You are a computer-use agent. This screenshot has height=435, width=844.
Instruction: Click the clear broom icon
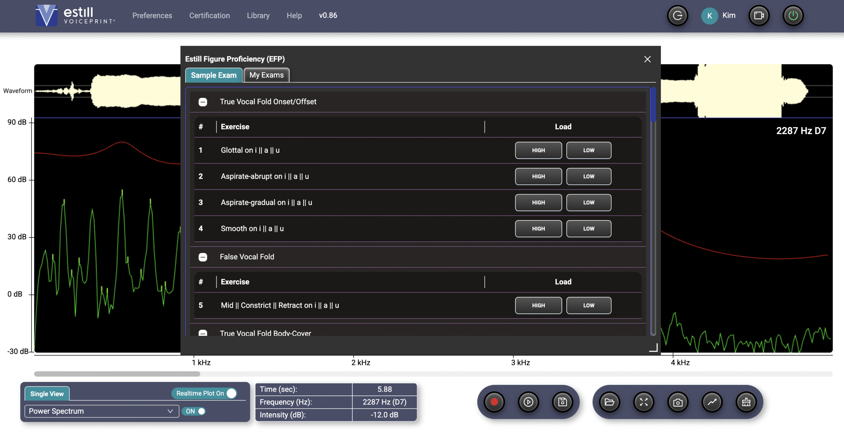tap(746, 402)
